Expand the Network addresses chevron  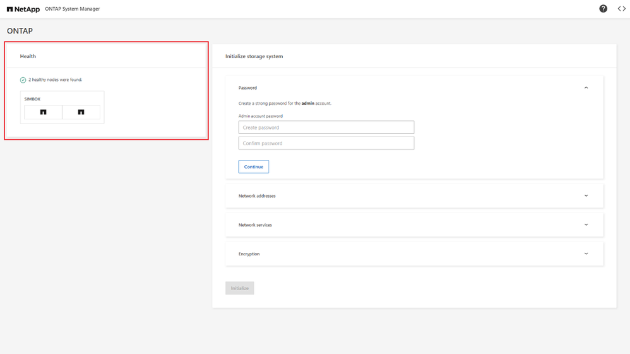pyautogui.click(x=586, y=196)
